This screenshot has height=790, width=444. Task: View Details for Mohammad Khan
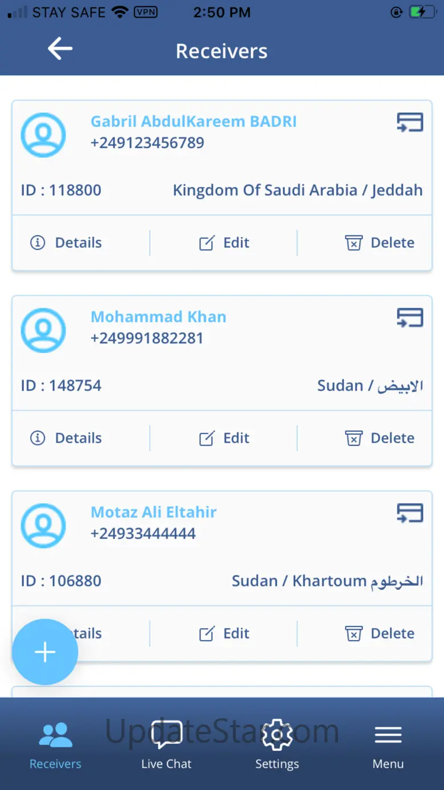[x=66, y=438]
